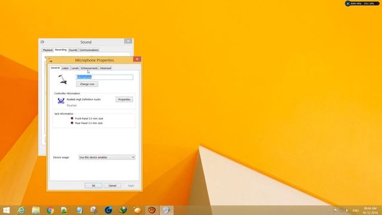Viewport: 382px width, 215px height.
Task: Switch to Playback tab in Sound window
Action: (x=48, y=50)
